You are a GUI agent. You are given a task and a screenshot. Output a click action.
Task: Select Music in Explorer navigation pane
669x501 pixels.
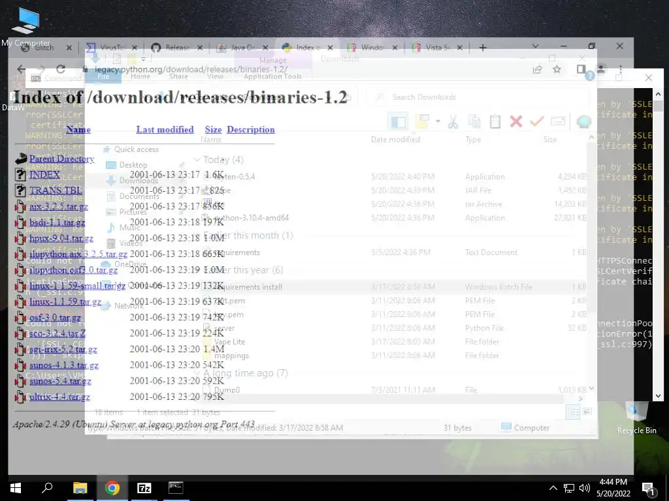pos(130,228)
